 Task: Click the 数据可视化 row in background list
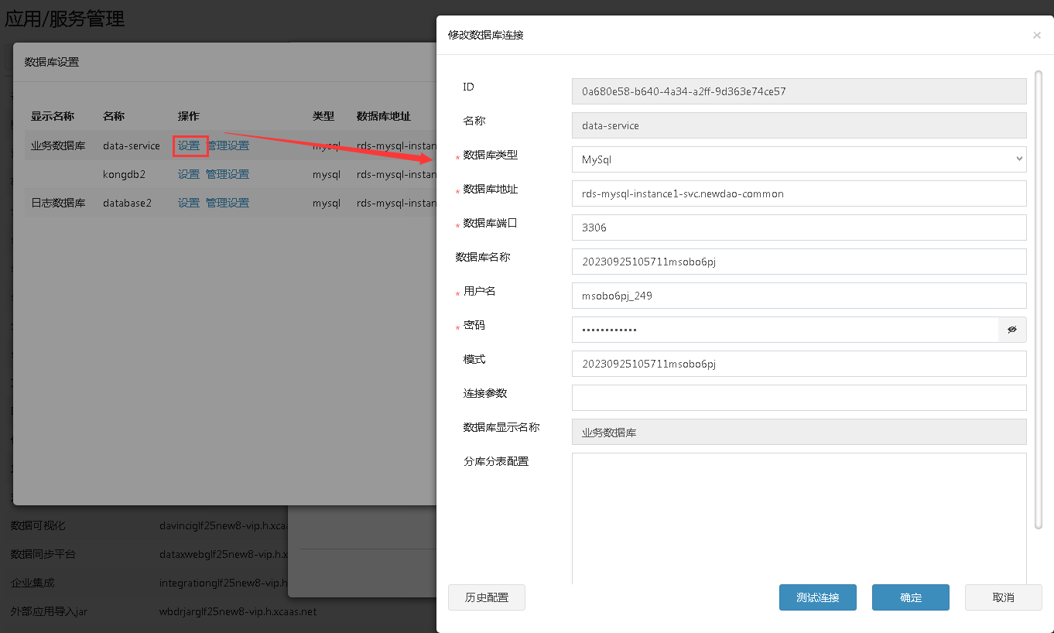(x=147, y=525)
